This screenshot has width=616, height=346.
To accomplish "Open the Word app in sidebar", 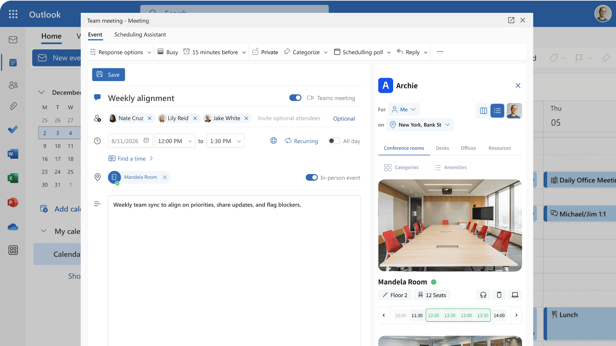I will click(x=13, y=154).
